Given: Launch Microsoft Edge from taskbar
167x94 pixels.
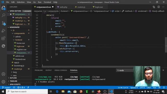Looking at the screenshot, I should click(x=57, y=92).
